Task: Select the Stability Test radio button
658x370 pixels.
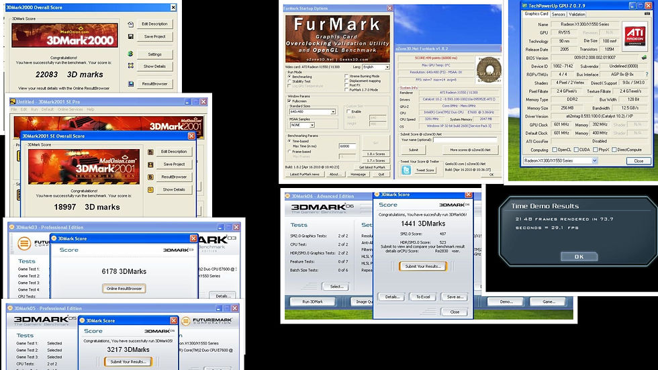Action: pos(289,81)
